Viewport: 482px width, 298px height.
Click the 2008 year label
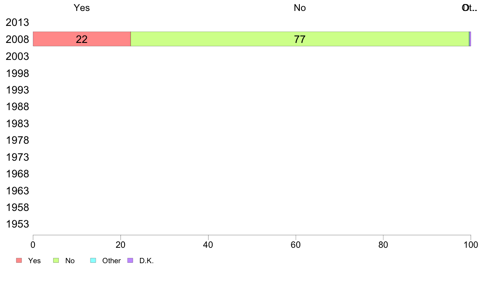(x=17, y=39)
